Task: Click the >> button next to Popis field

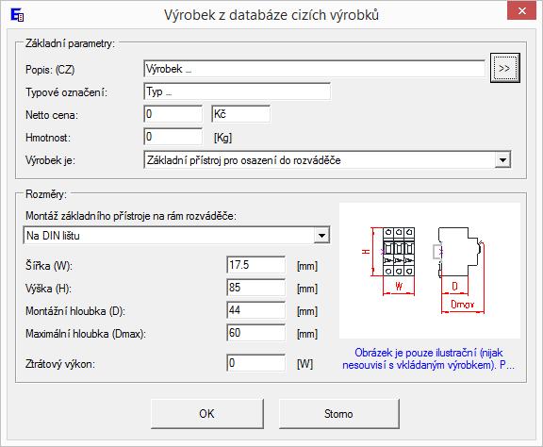Action: point(505,68)
